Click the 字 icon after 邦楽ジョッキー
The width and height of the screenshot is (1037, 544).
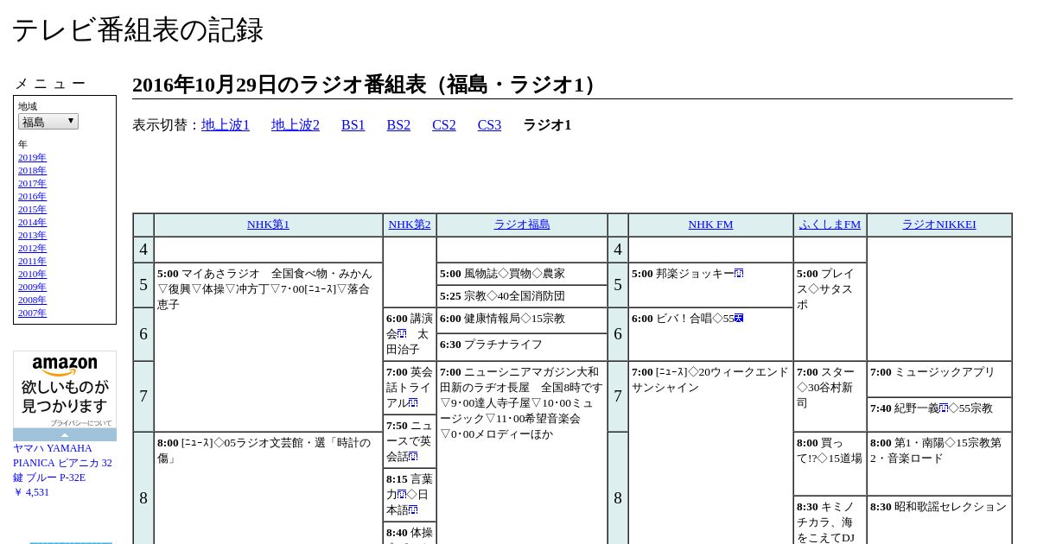(739, 274)
